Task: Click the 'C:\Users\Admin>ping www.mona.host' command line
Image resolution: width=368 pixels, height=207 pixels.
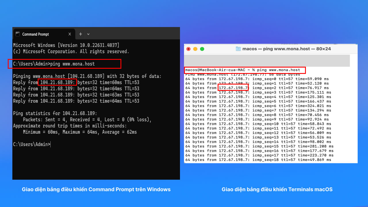Action: point(54,64)
